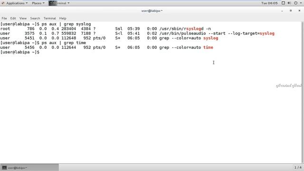Click the 0:02 CPU time value
Viewport: 304px width, 171px height.
(152, 33)
